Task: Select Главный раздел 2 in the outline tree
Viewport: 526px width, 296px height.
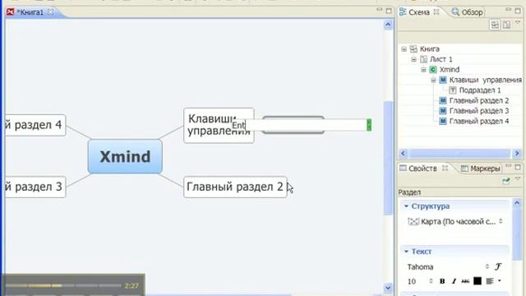Action: 479,100
